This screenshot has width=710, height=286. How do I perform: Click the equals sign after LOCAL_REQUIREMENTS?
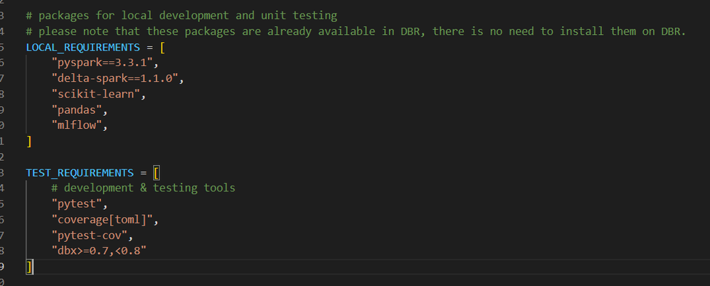tap(150, 47)
